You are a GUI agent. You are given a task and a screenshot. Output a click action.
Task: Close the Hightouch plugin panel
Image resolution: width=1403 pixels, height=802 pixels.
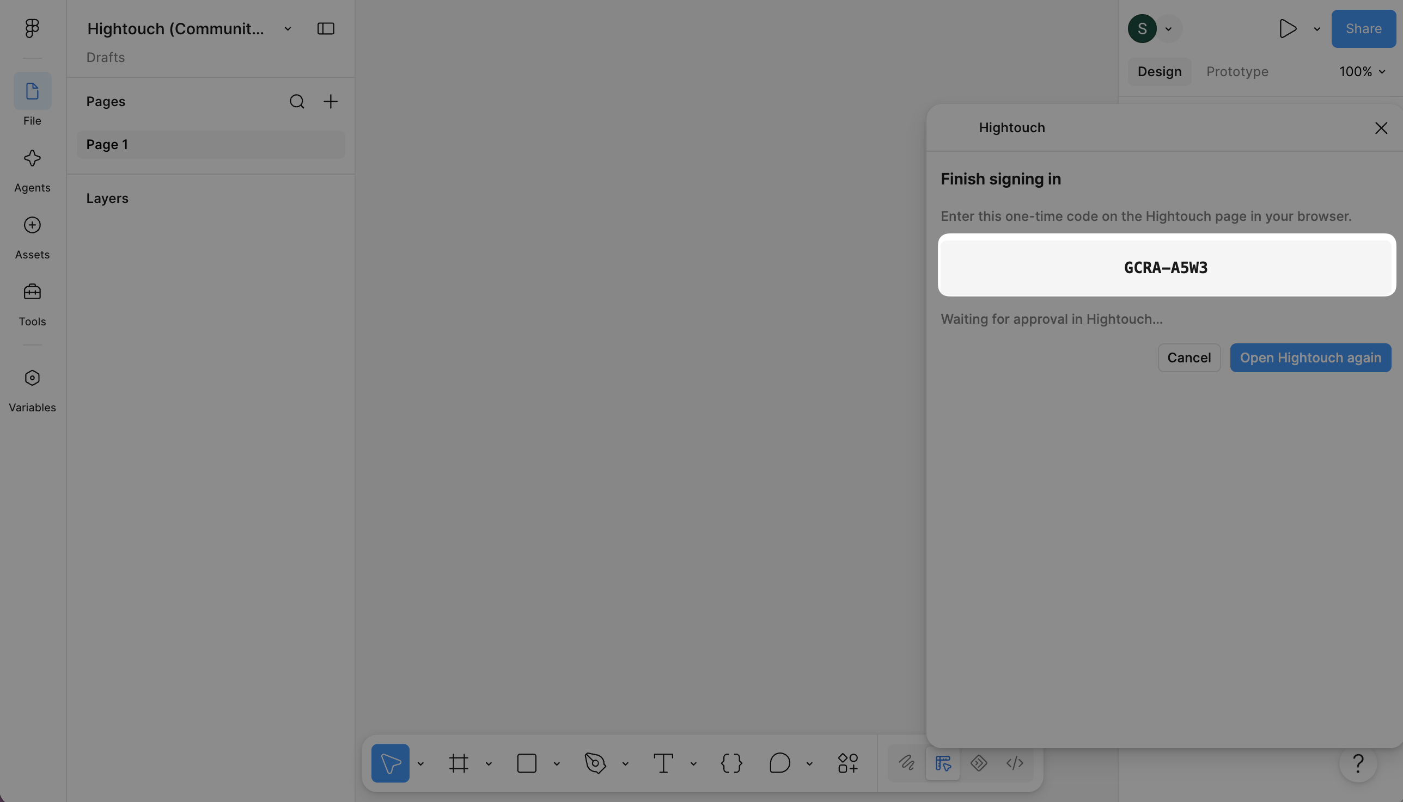point(1381,128)
